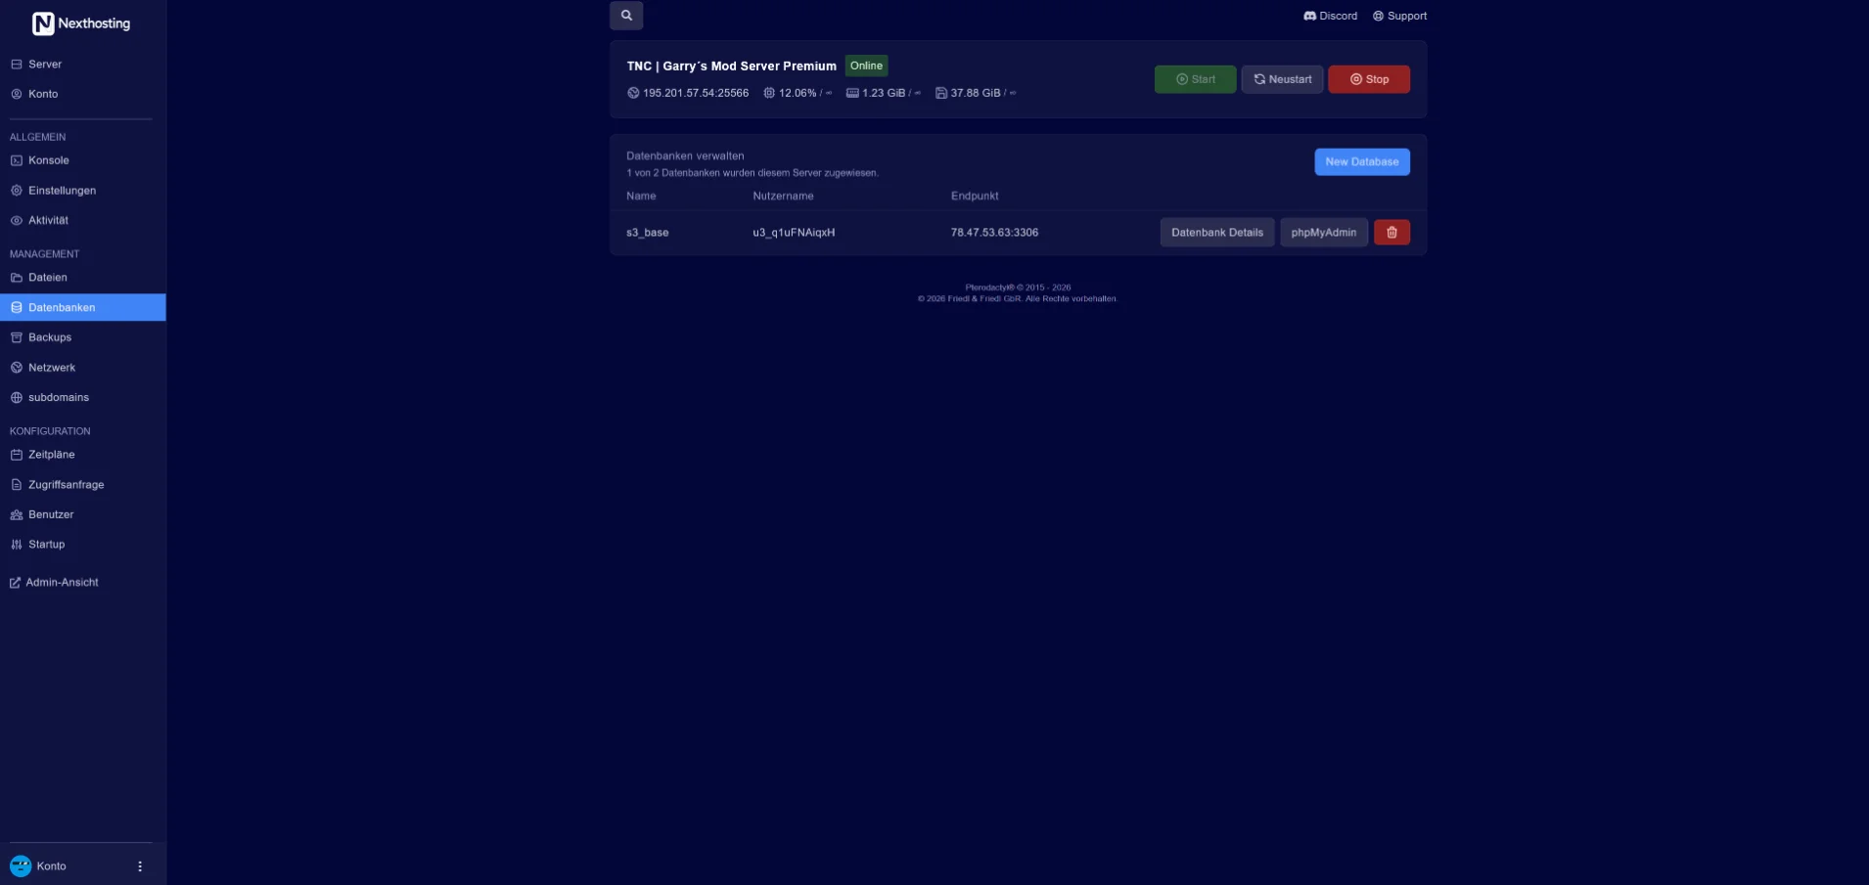Stop the server with the Stop button
The width and height of the screenshot is (1869, 885).
coord(1369,79)
